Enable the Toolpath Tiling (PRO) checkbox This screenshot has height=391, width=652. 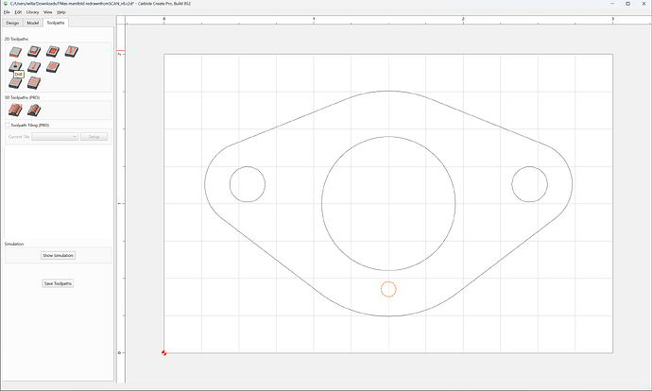7,125
